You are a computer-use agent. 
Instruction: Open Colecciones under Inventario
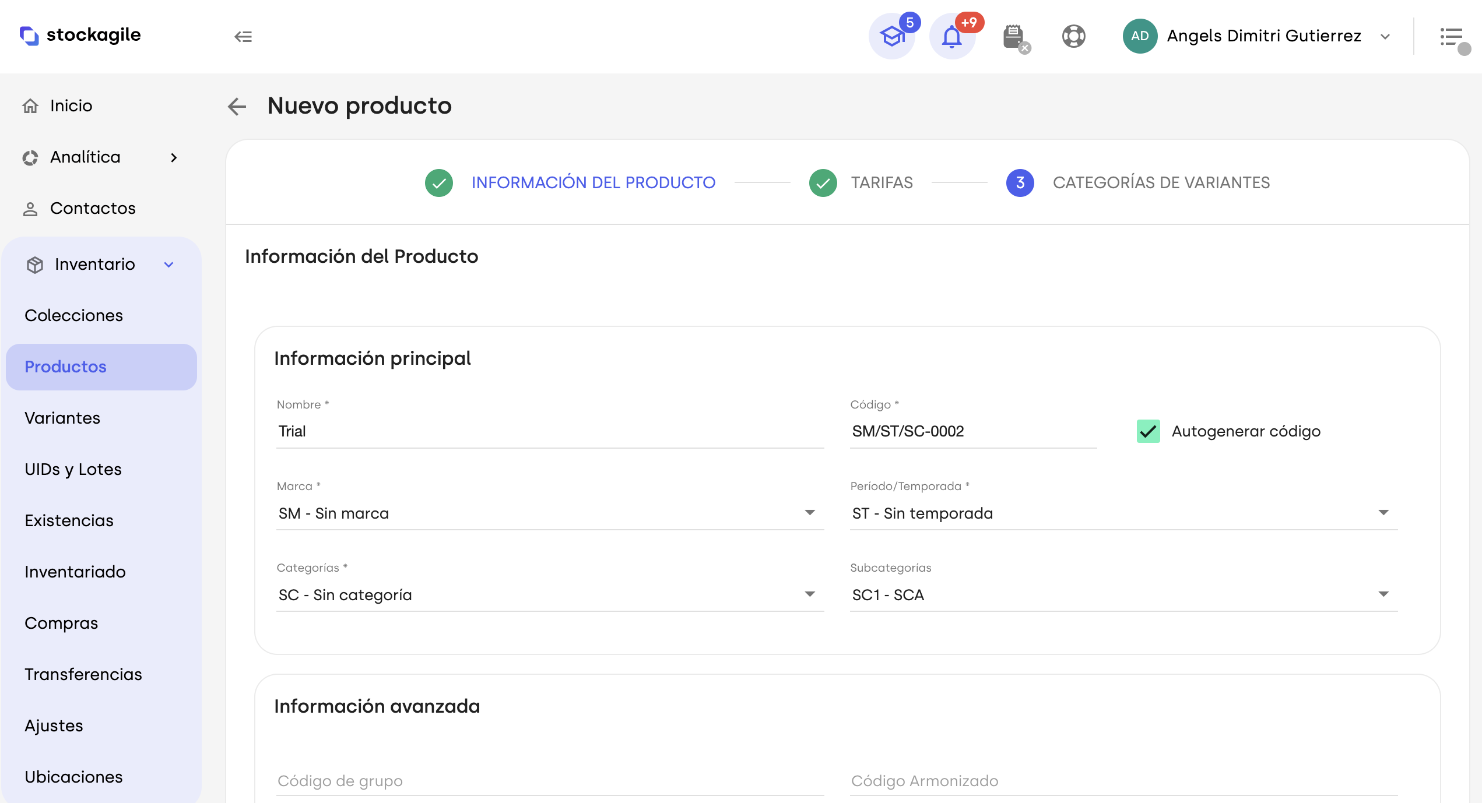tap(74, 316)
